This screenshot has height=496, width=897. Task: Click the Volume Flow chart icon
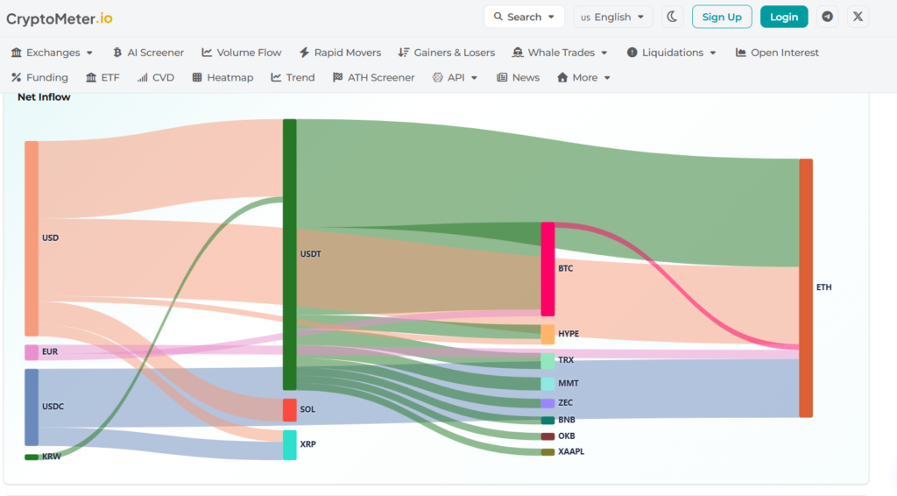[x=207, y=53]
